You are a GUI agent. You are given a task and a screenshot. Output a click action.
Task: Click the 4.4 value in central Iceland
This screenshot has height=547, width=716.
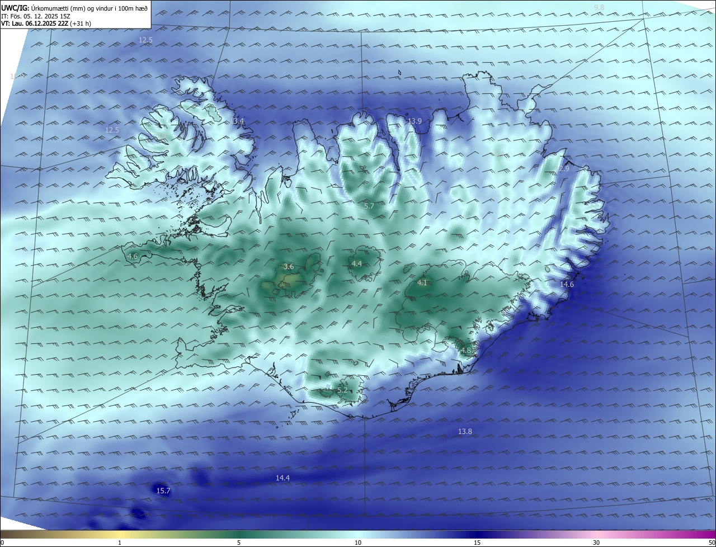357,264
